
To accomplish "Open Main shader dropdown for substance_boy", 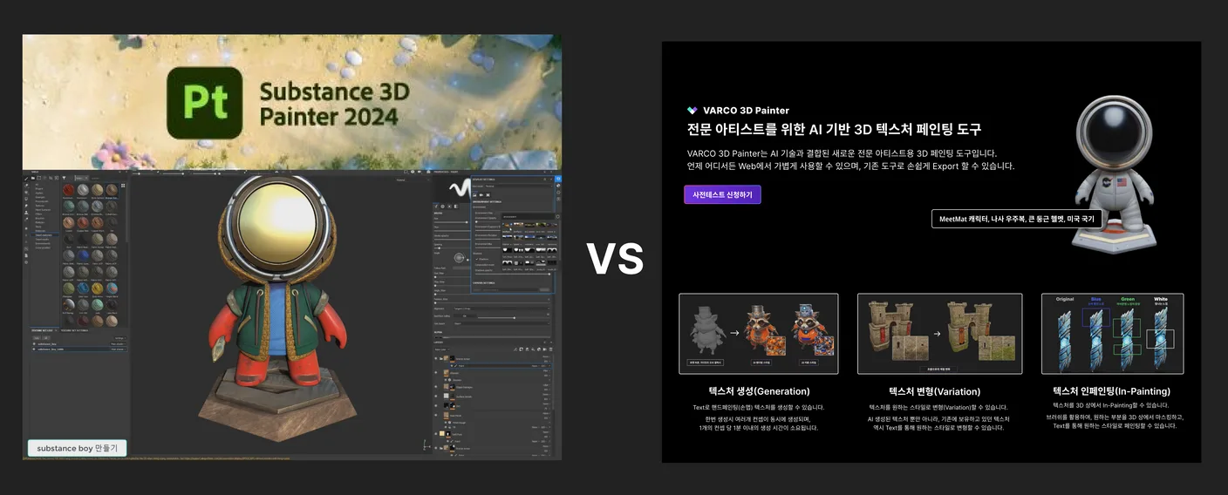I will pos(118,344).
